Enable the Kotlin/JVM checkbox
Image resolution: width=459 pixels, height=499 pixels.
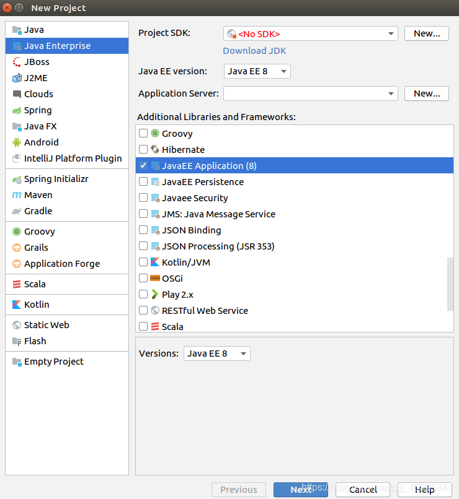(x=143, y=263)
